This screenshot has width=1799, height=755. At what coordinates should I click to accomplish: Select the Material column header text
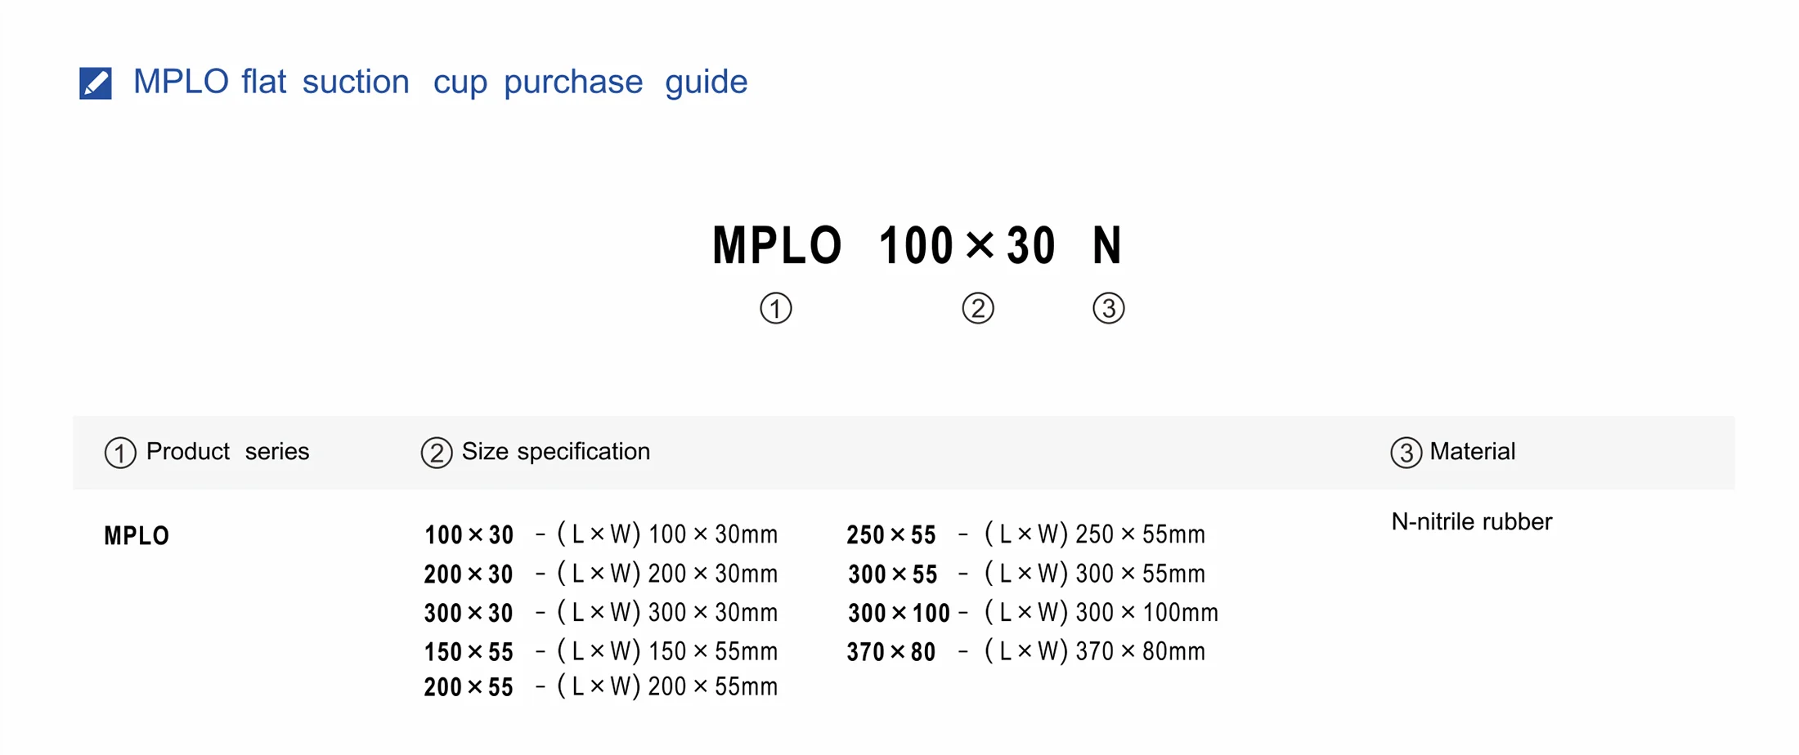click(x=1472, y=451)
